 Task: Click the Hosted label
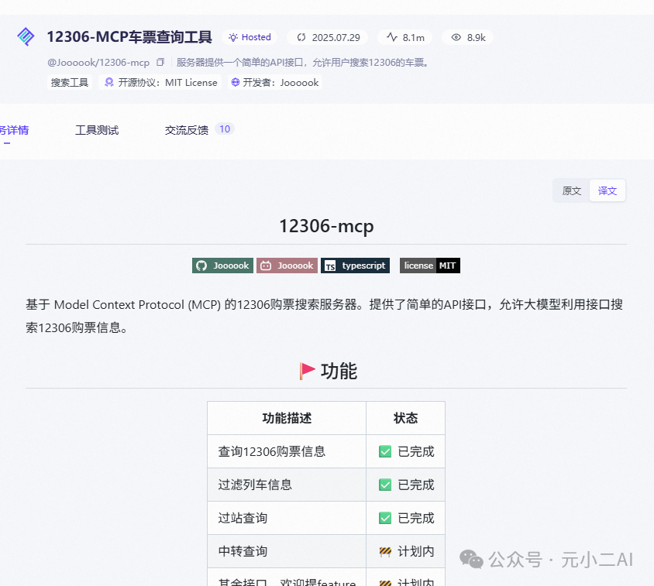[256, 37]
